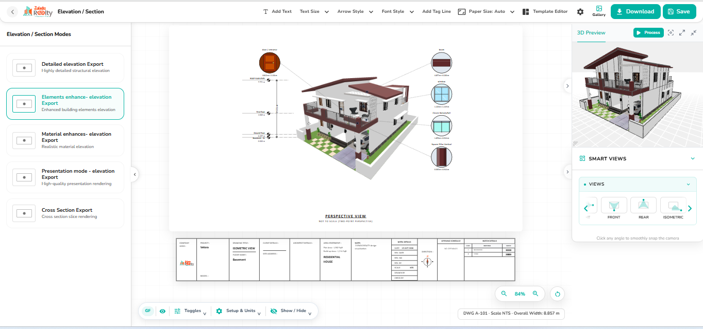Viewport: 703px width, 329px height.
Task: Click Add Tag Line
Action: click(x=437, y=11)
